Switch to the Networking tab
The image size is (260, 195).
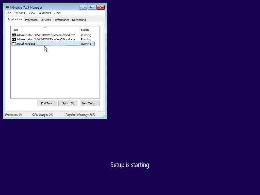coord(79,20)
